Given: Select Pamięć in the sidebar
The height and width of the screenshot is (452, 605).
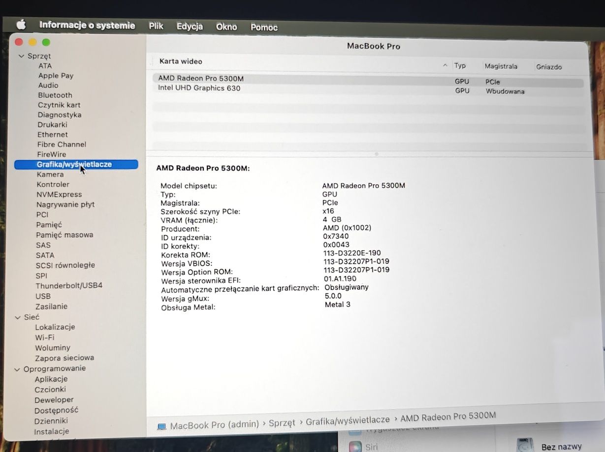Looking at the screenshot, I should click(x=49, y=225).
